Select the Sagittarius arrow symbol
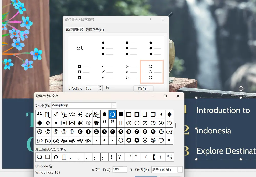Screen dimensions: 256x177 [56, 114]
